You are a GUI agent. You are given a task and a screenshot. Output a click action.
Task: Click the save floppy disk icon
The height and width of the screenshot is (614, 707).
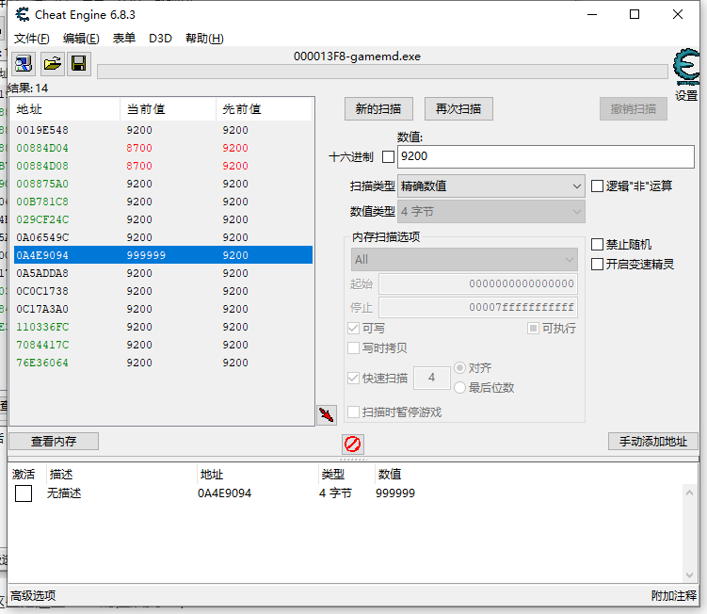[79, 64]
